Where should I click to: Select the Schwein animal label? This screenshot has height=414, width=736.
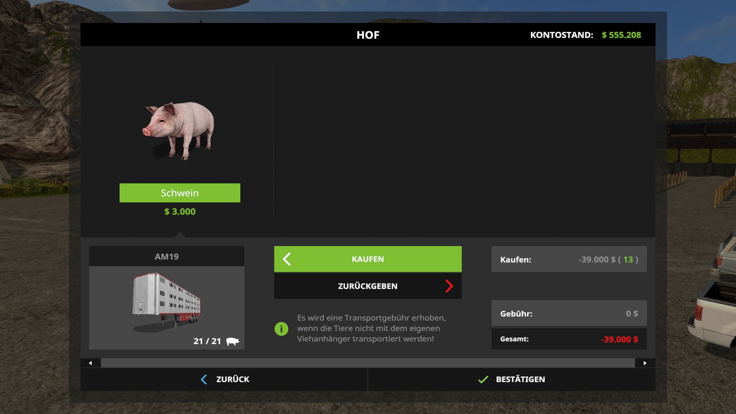click(180, 193)
